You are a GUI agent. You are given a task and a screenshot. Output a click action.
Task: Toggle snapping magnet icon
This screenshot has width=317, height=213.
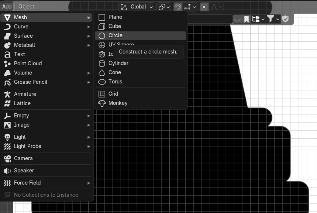pyautogui.click(x=178, y=7)
